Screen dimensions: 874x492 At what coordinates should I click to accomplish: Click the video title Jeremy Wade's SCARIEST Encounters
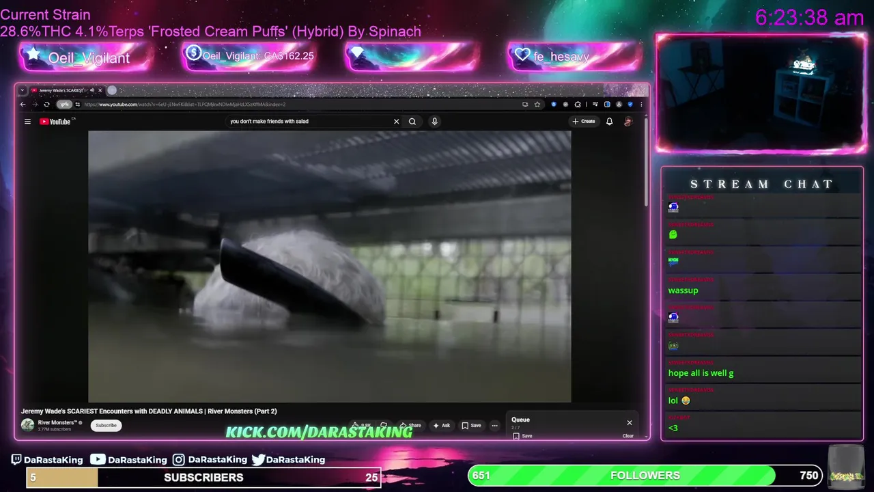coord(149,411)
